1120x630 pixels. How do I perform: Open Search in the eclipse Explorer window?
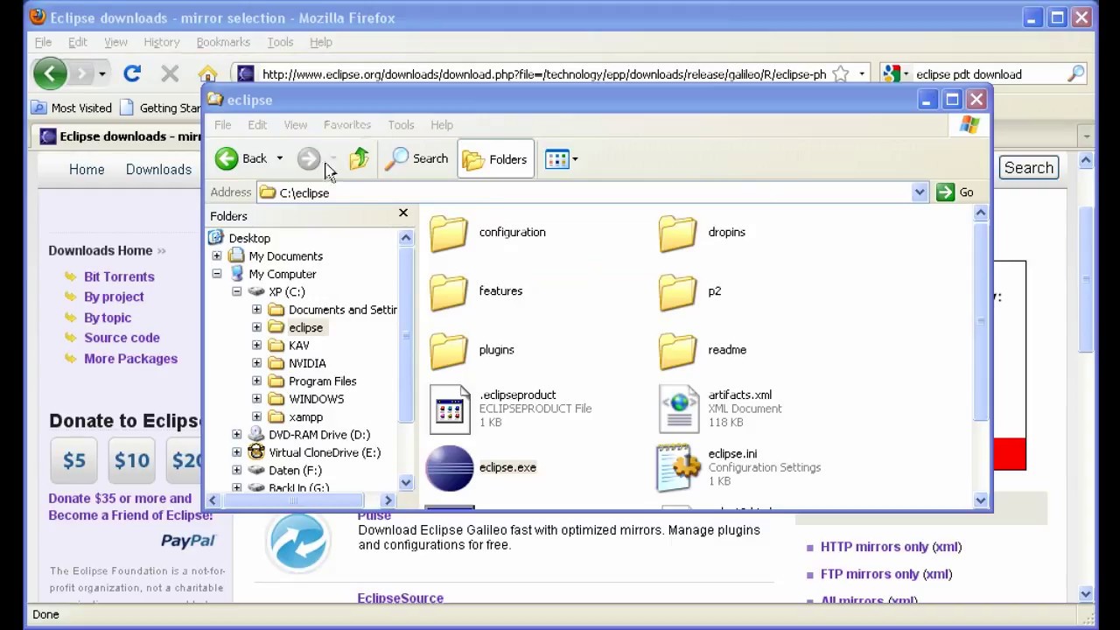(417, 158)
